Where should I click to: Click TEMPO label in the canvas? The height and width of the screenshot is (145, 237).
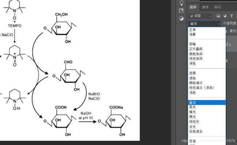[x=15, y=26]
